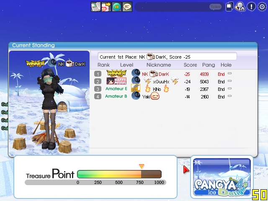The image size is (268, 201).
Task: Click the Amateur E level text
Action: tap(116, 89)
